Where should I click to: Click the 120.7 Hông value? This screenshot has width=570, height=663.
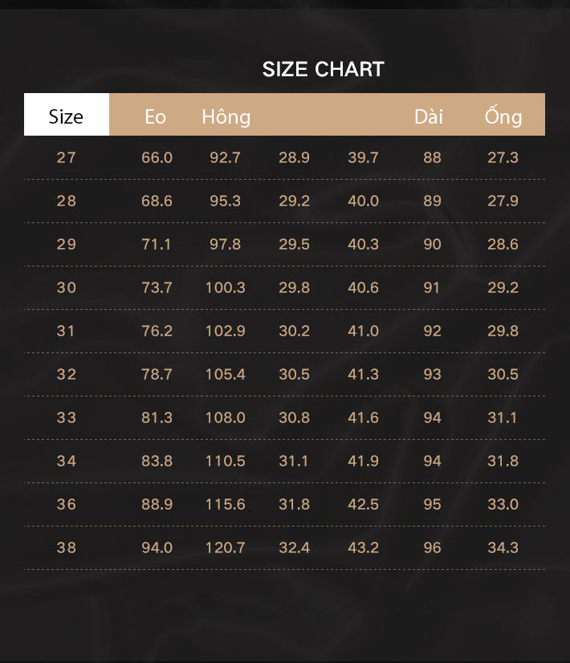click(x=226, y=548)
